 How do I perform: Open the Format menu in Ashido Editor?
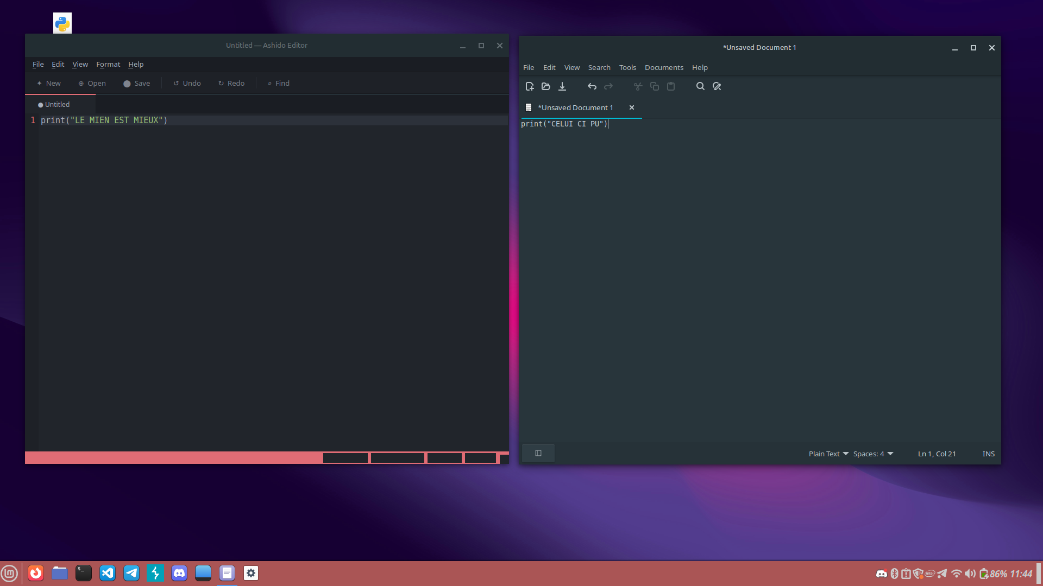108,64
